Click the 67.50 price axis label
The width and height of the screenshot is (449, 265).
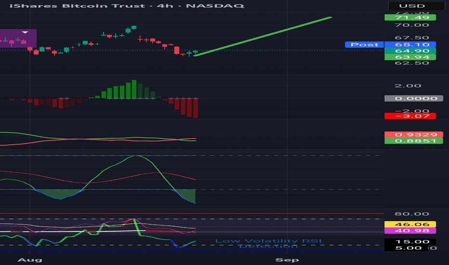point(412,38)
